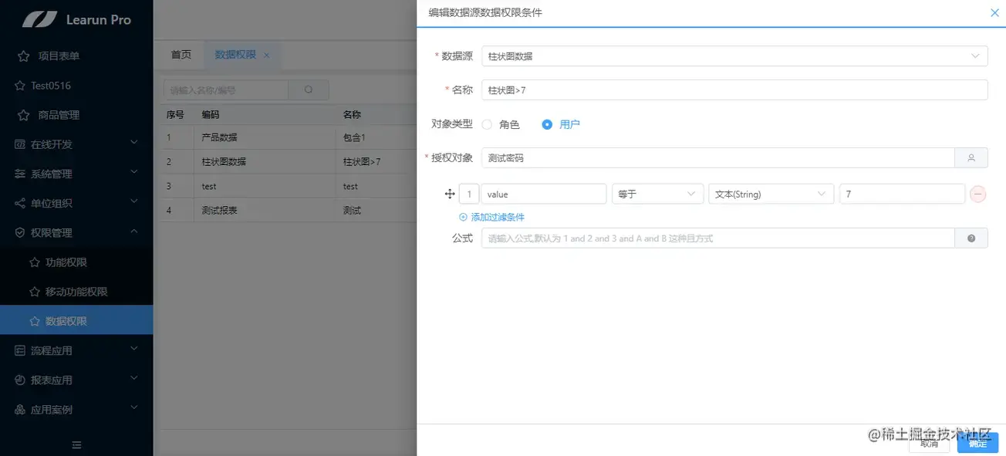Open the 等于 operator dropdown
Screen dimensions: 1006x456
[x=657, y=194]
